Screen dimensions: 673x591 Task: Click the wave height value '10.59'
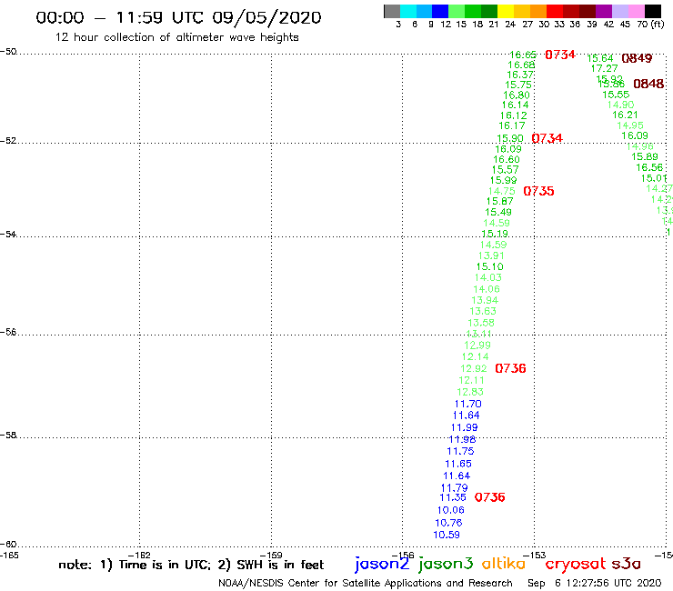tap(447, 535)
